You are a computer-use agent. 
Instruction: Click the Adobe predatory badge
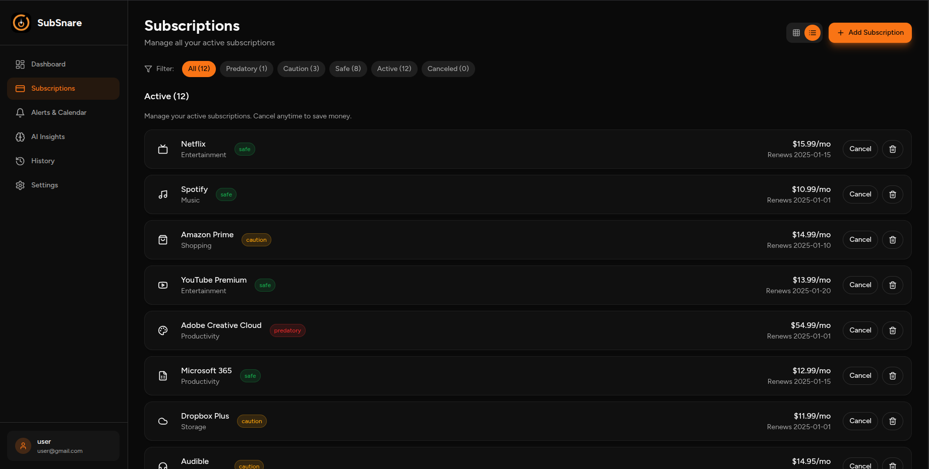coord(287,330)
